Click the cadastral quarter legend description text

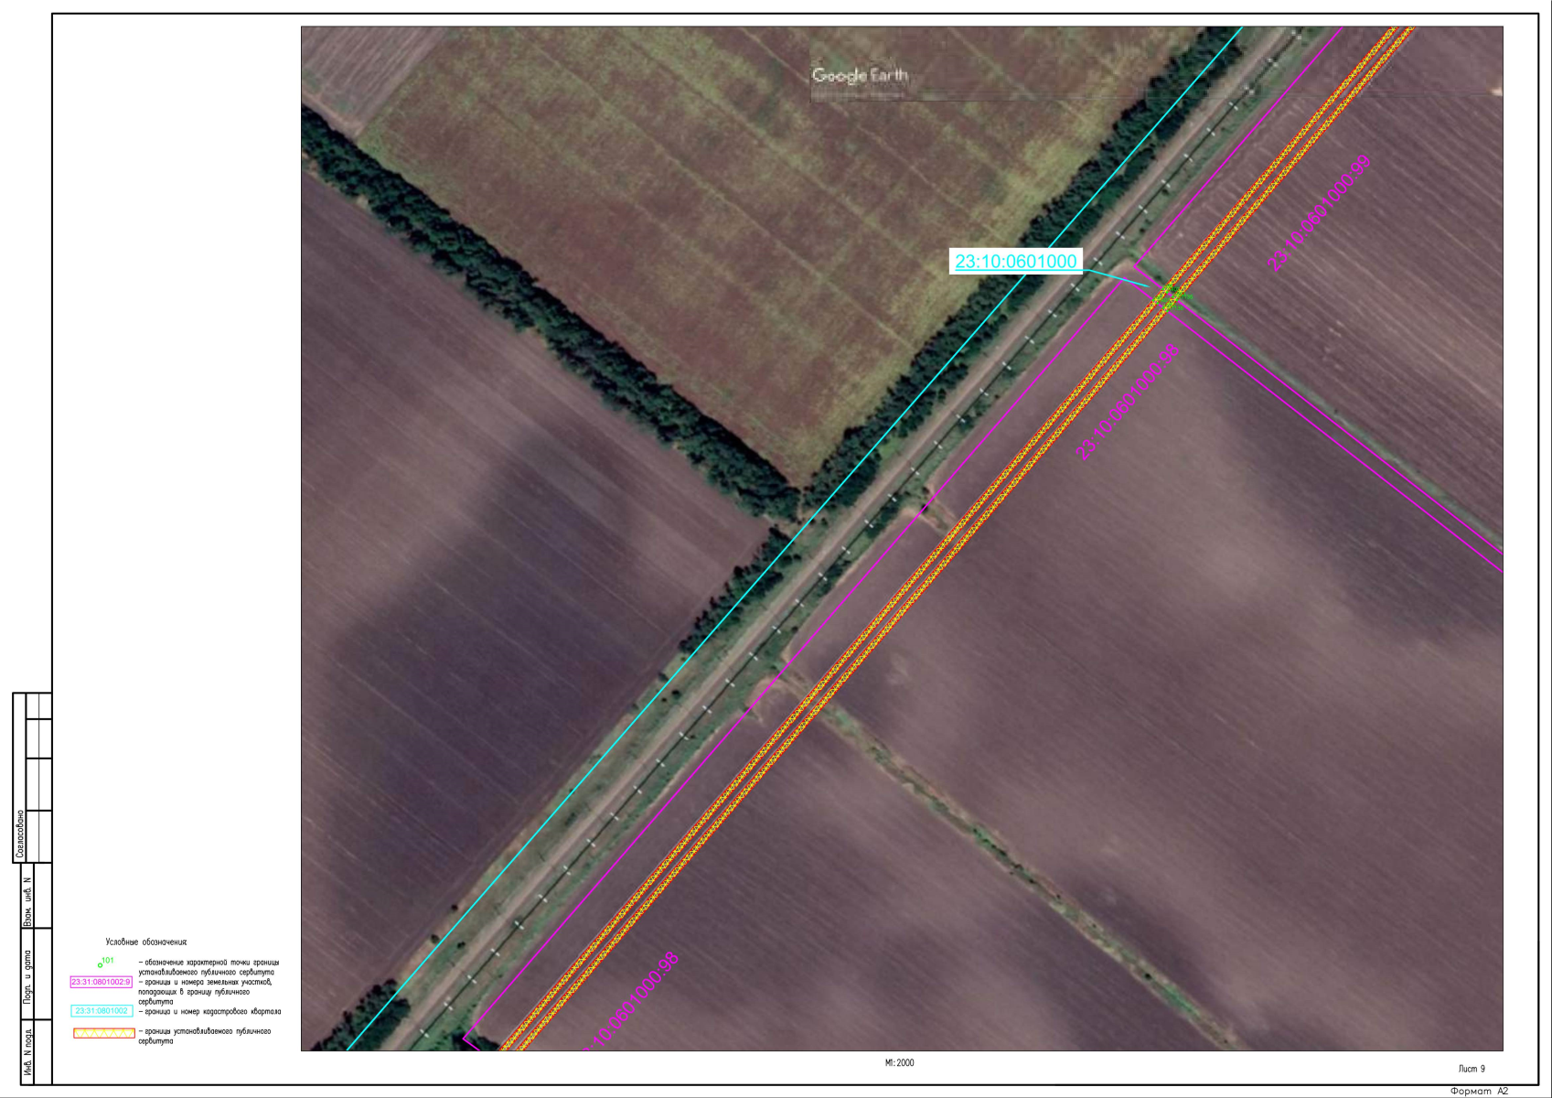pyautogui.click(x=209, y=1012)
